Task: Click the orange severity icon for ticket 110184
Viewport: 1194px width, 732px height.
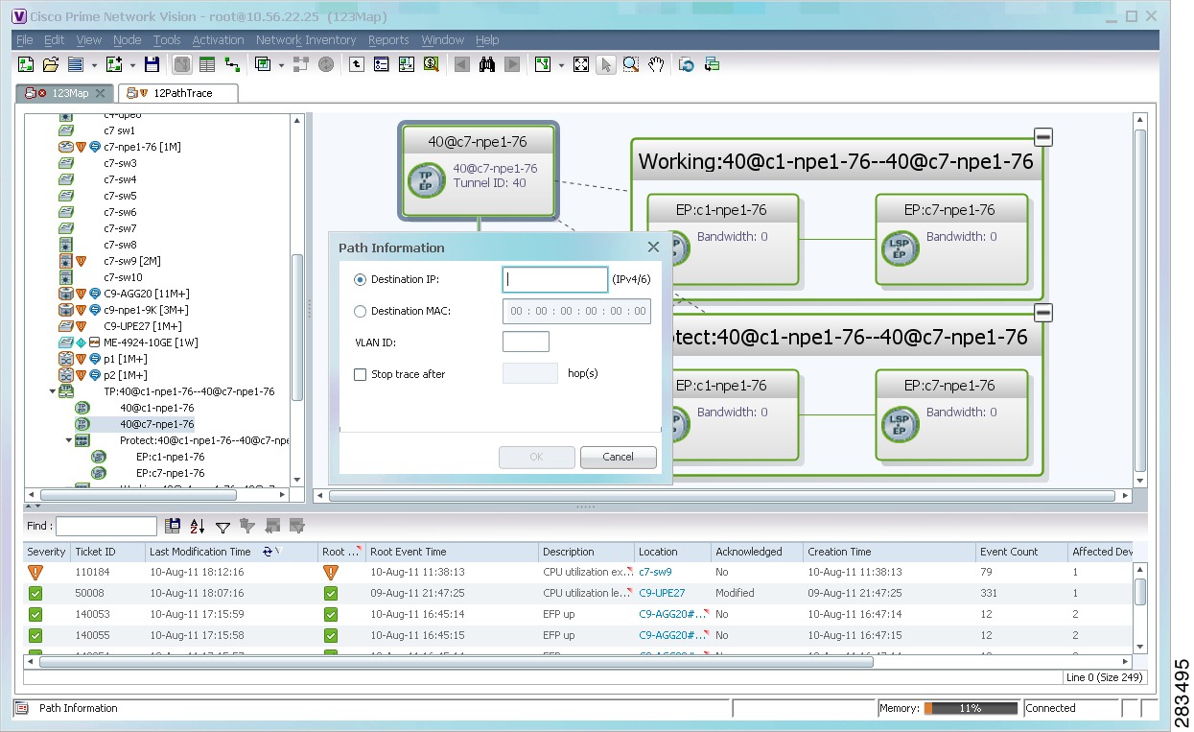Action: 35,572
